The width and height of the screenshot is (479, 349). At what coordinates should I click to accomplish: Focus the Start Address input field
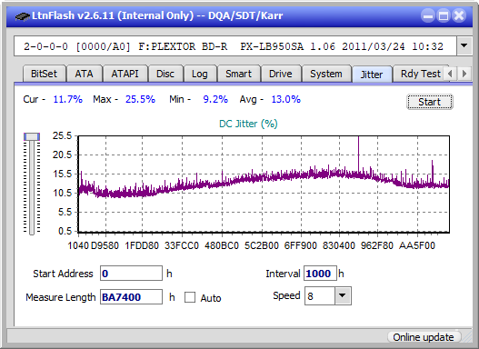pos(131,274)
